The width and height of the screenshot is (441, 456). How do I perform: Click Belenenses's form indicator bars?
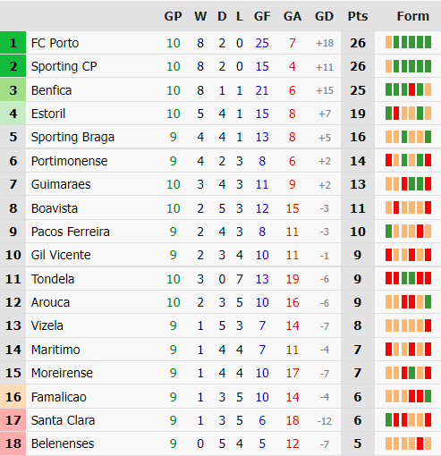tap(408, 443)
